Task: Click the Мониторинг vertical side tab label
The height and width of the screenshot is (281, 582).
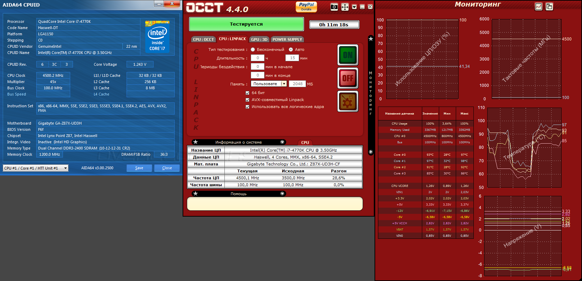Action: 371,93
